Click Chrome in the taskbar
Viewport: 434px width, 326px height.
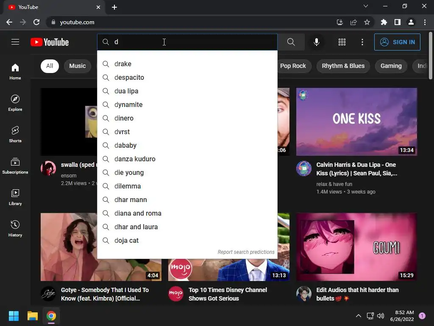51,316
